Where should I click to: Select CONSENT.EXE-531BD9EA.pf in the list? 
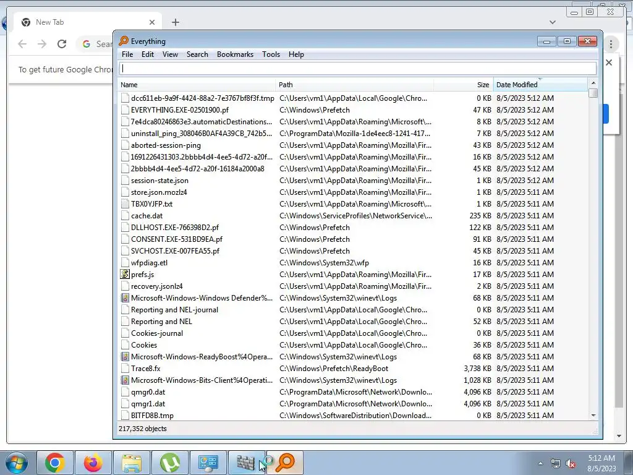click(176, 239)
